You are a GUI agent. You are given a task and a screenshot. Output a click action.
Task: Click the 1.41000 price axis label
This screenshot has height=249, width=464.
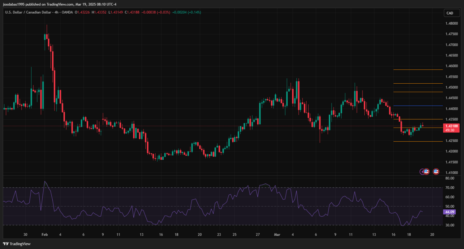click(452, 172)
